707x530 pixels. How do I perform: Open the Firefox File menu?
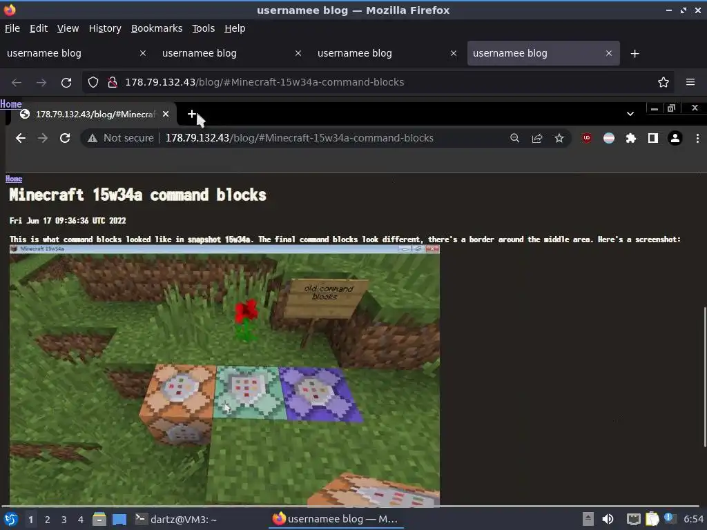coord(12,28)
